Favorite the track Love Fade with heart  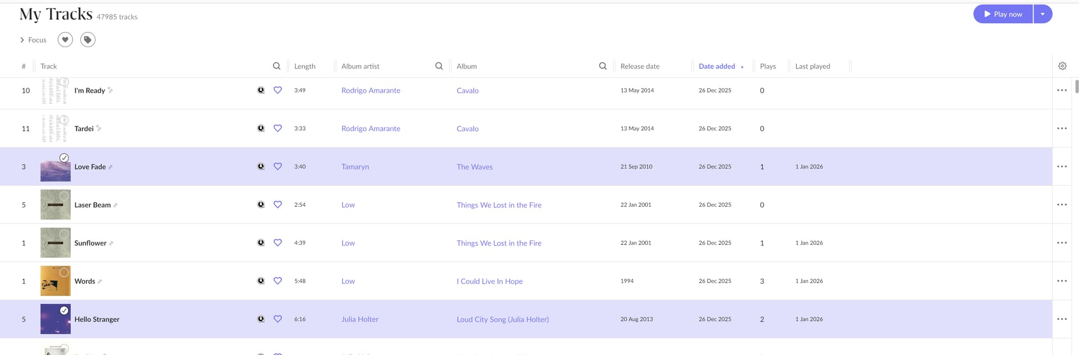278,167
